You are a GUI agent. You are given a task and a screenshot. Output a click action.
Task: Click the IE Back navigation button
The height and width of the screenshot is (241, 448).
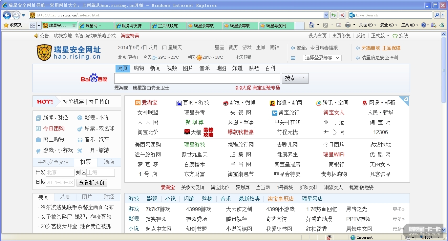7,15
